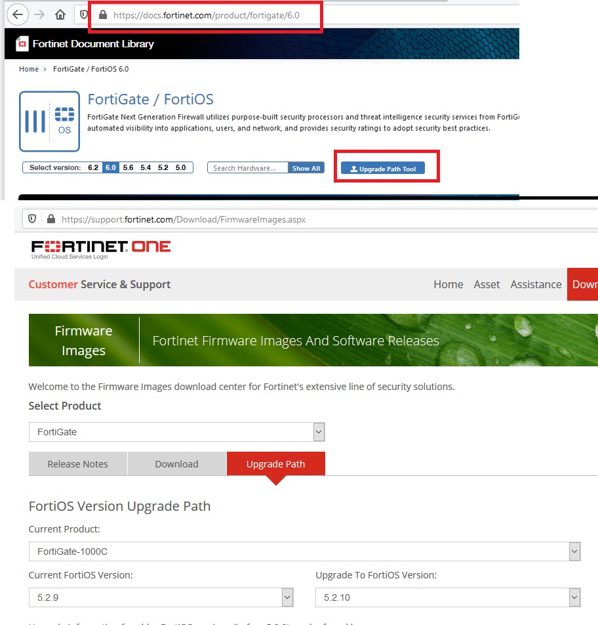This screenshot has height=625, width=598.
Task: Open the Assistance menu item
Action: (x=536, y=284)
